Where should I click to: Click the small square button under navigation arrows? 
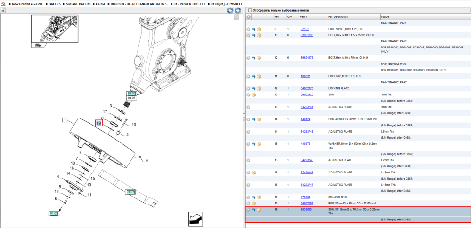(x=237, y=17)
